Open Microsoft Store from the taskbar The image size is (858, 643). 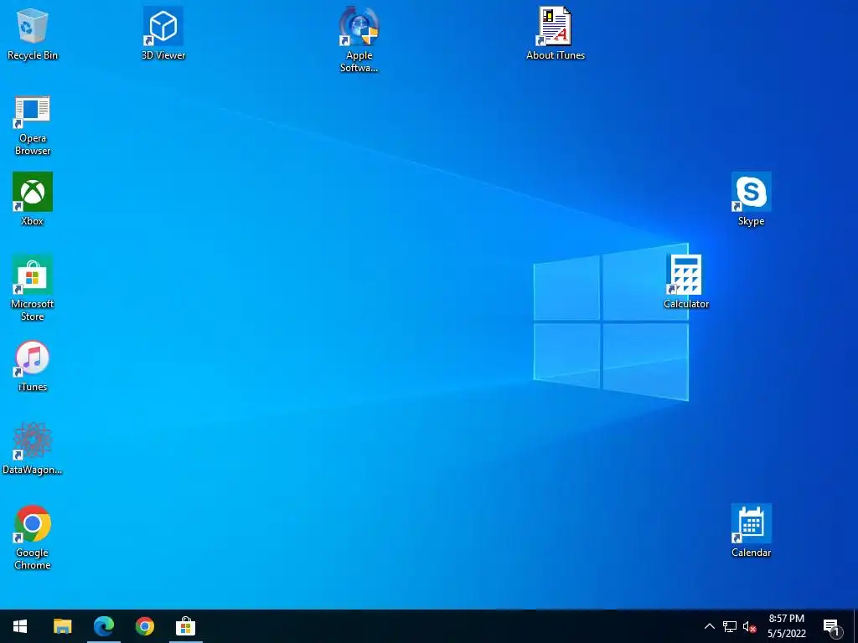(x=185, y=626)
